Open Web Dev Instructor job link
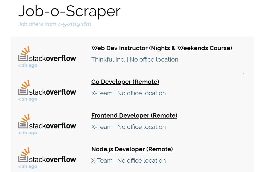 pos(162,48)
